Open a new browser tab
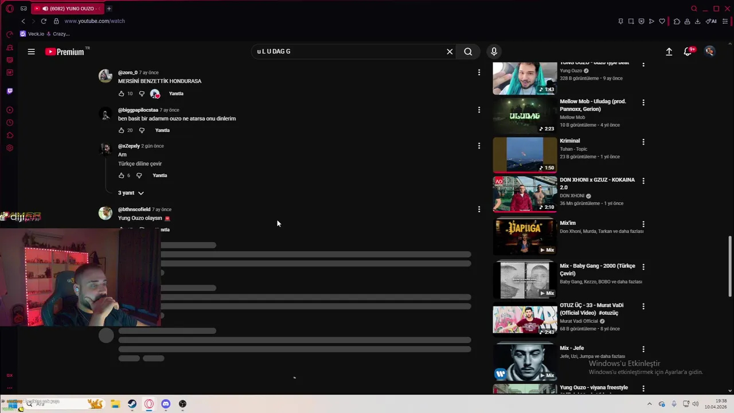Image resolution: width=734 pixels, height=413 pixels. click(x=109, y=9)
